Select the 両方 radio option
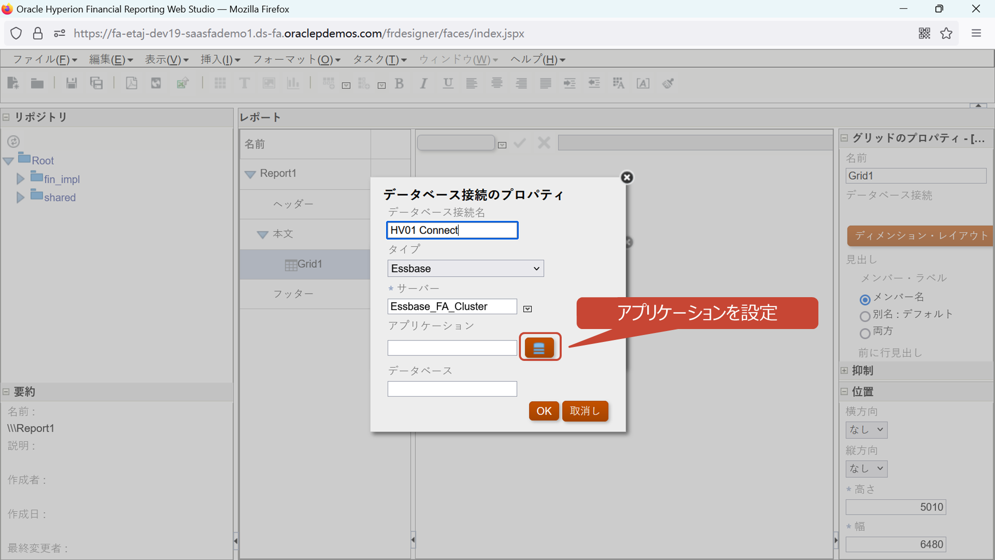The height and width of the screenshot is (560, 995). pos(865,333)
